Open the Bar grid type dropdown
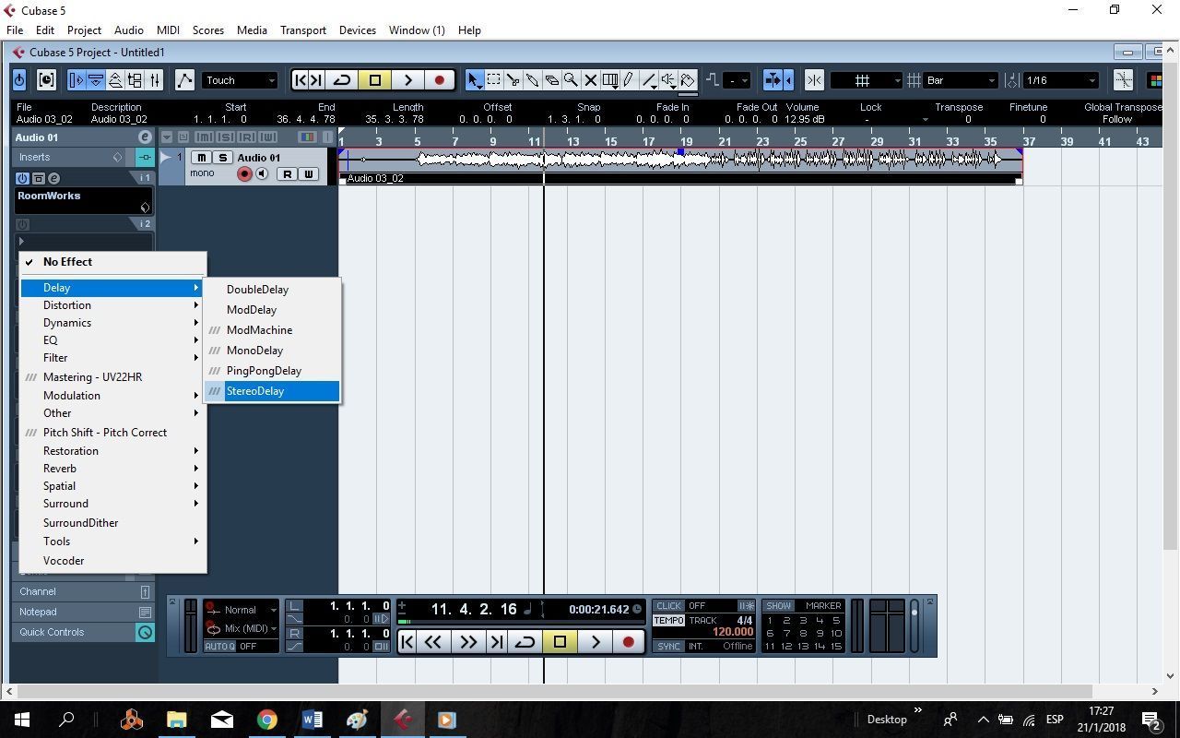This screenshot has height=738, width=1180. click(x=961, y=80)
